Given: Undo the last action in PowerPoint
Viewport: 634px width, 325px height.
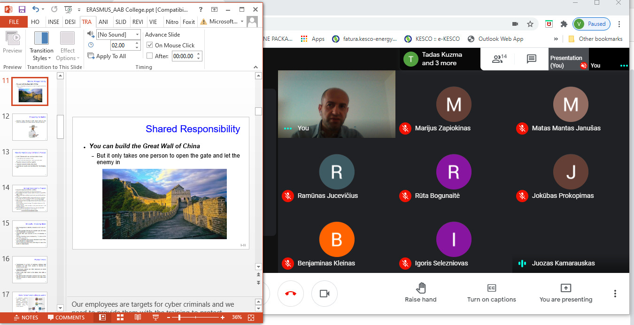Looking at the screenshot, I should tap(36, 9).
